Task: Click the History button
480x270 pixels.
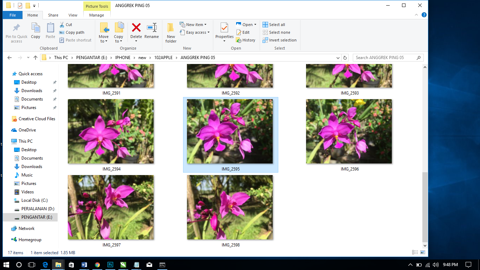Action: (x=246, y=40)
